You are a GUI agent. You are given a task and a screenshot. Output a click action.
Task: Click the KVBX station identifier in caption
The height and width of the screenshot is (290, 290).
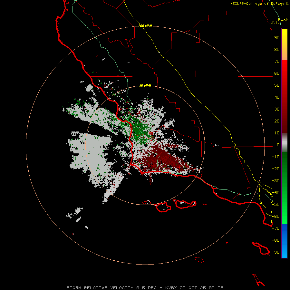pyautogui.click(x=171, y=288)
